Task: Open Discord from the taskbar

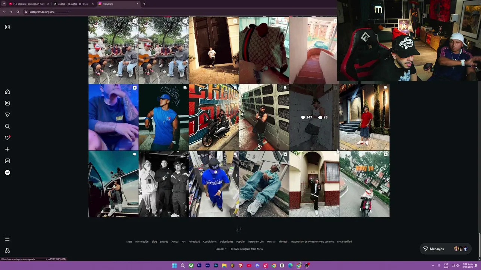Action: [x=257, y=265]
